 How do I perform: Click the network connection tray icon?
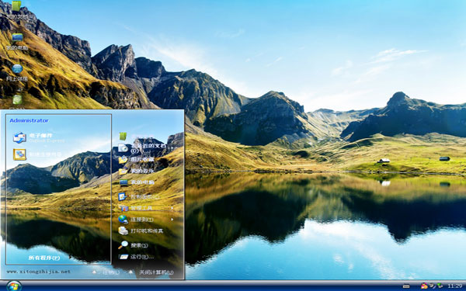point(432,286)
